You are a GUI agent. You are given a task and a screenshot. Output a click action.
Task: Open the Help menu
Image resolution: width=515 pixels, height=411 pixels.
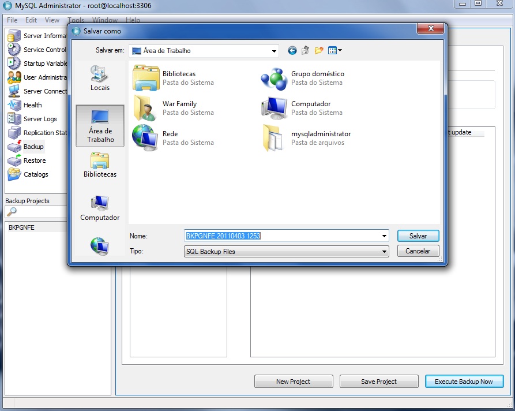(133, 20)
